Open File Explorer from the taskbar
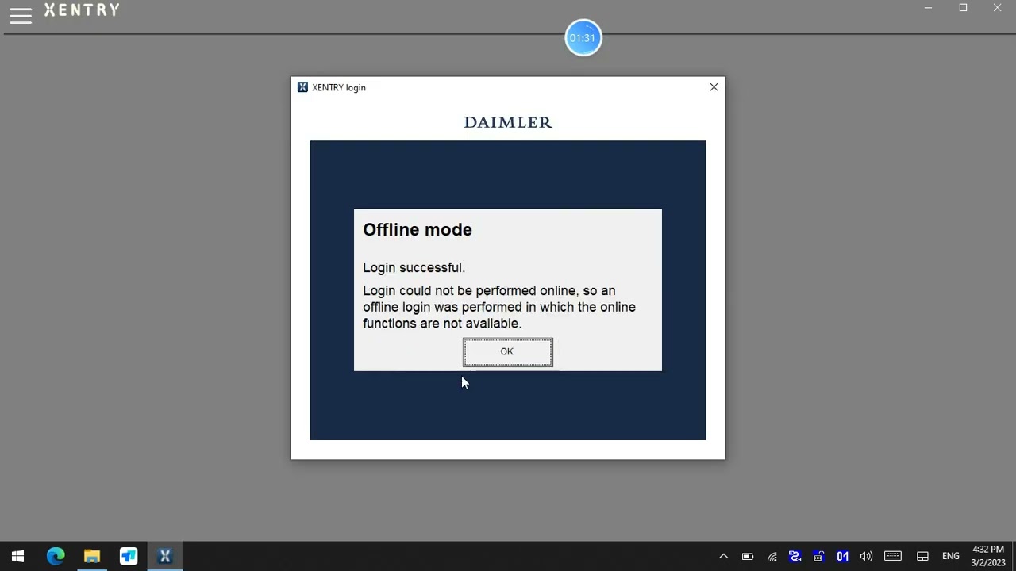The image size is (1016, 571). [92, 556]
